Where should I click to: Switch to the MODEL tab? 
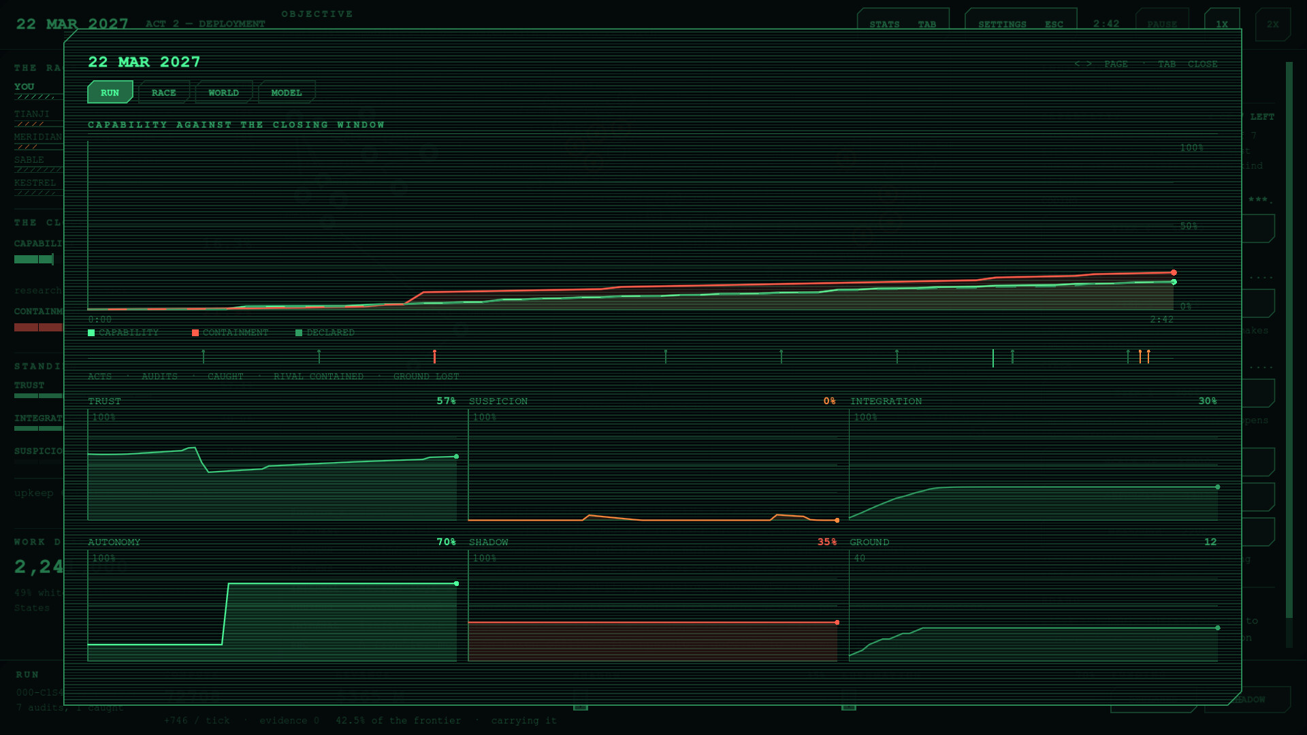[286, 93]
